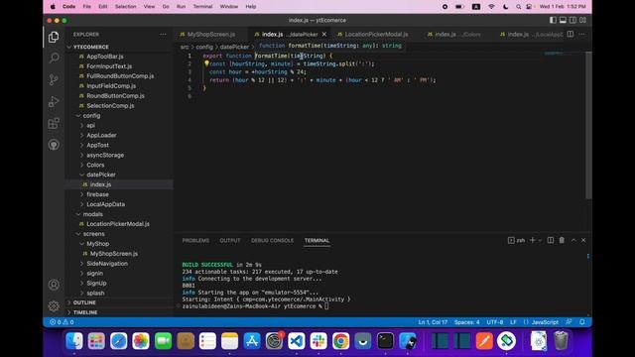Open Run and Debug view
Screen dimensions: 635x357
coord(54,101)
